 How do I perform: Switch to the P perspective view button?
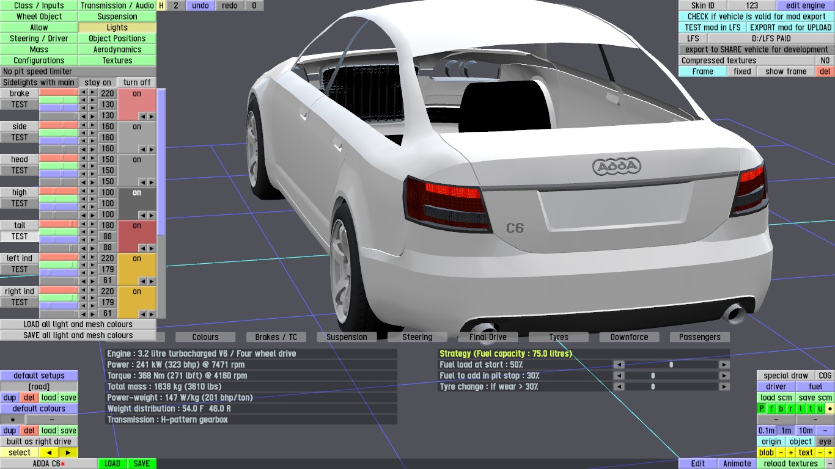pos(762,409)
